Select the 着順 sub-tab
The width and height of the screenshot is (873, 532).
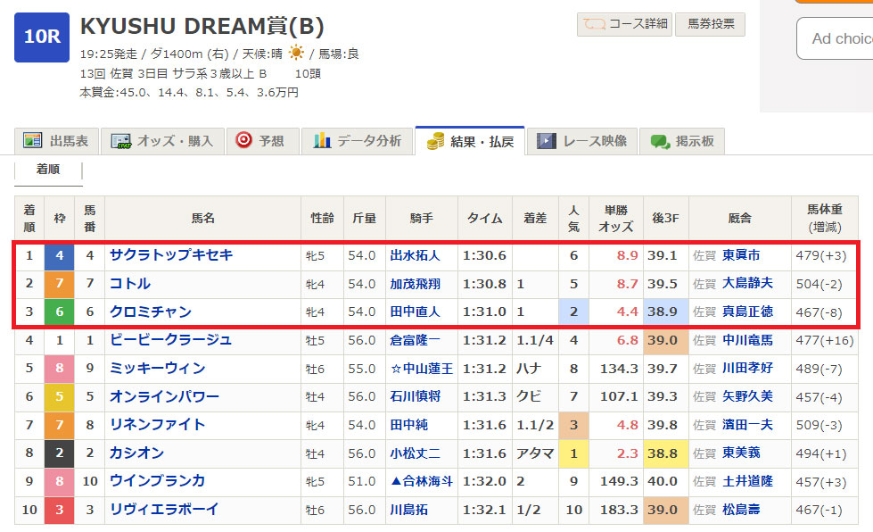(x=48, y=169)
